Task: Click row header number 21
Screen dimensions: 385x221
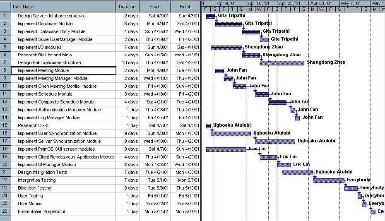Action: point(5,172)
